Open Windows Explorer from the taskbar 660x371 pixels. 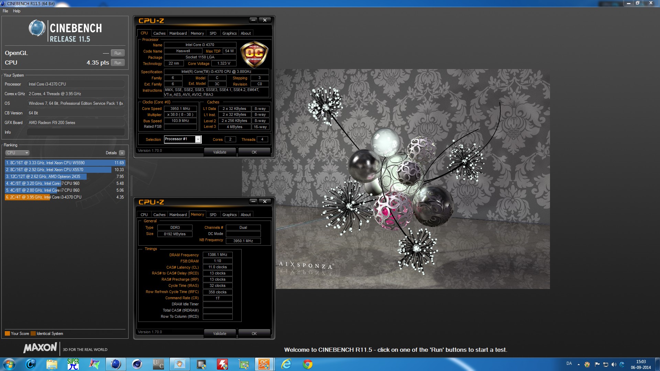click(x=52, y=364)
